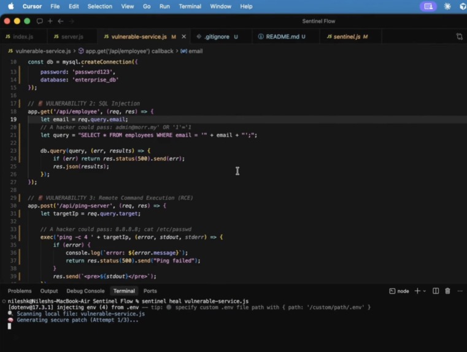This screenshot has height=352, width=467.
Task: Click the terminal cursor input area
Action: tap(9, 326)
